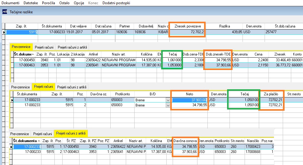Open the Poročila menu
Screen dimensions: 303x165
click(48, 3)
